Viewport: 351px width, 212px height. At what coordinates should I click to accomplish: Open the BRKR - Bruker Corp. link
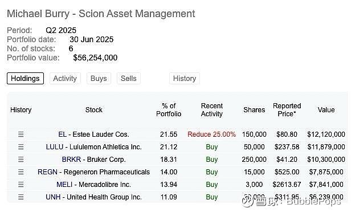click(x=94, y=160)
